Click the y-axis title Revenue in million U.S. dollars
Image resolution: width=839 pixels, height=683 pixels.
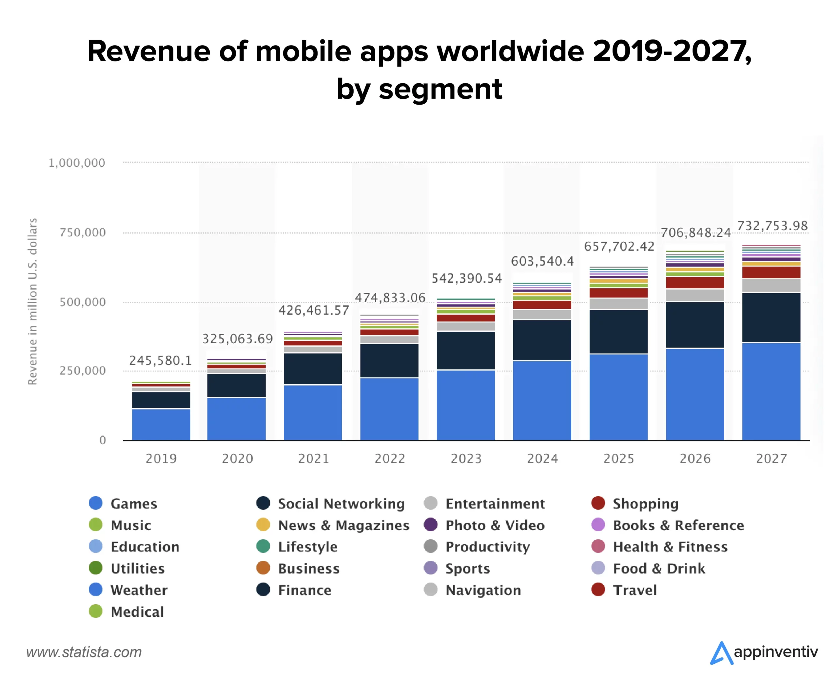[x=32, y=301]
